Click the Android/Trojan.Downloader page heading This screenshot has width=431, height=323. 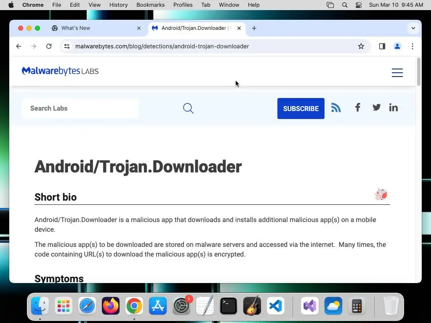pyautogui.click(x=138, y=167)
